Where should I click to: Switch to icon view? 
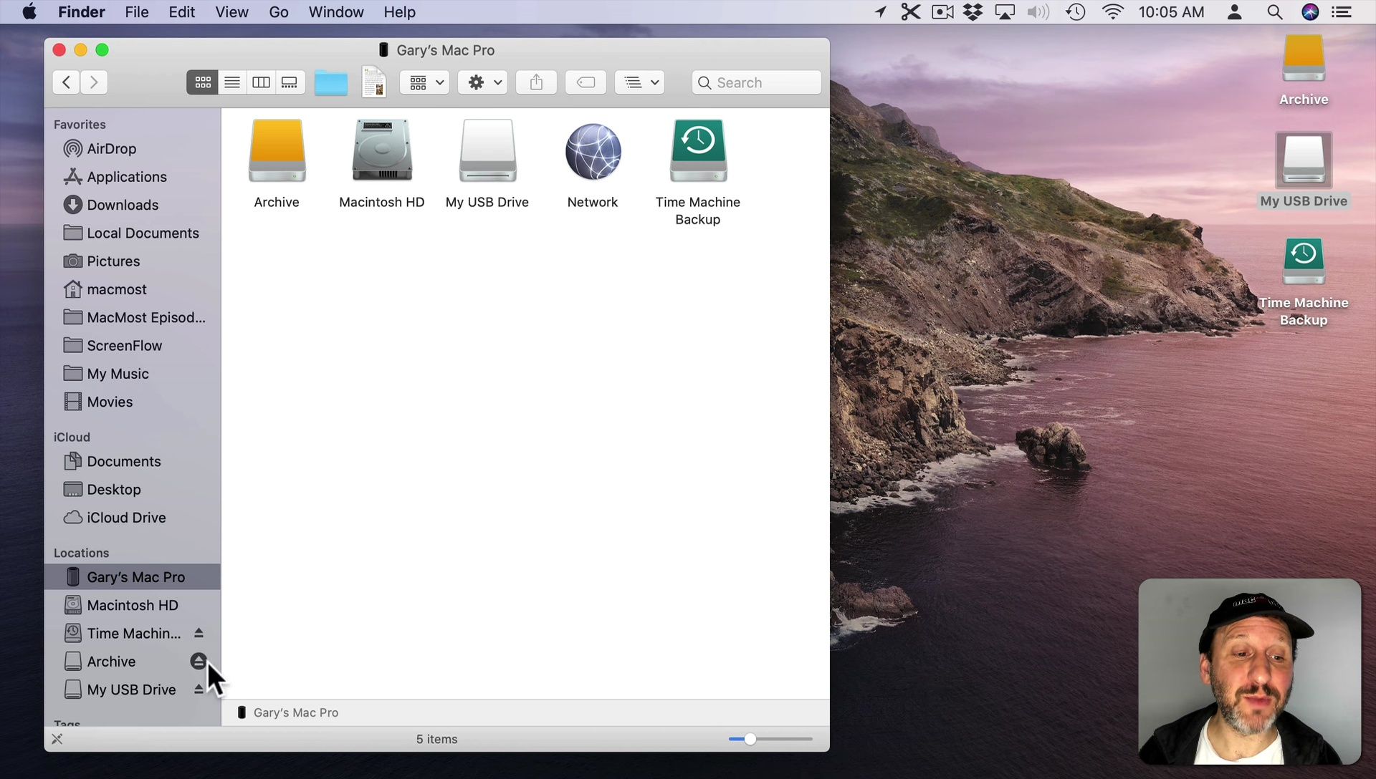[x=203, y=82]
